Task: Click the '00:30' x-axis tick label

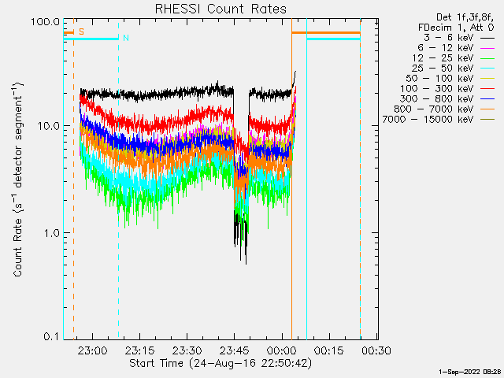Action: click(376, 350)
